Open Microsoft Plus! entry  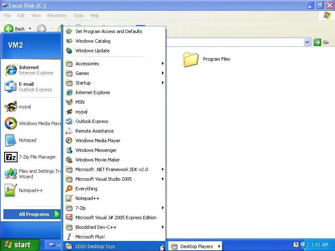[x=114, y=237]
